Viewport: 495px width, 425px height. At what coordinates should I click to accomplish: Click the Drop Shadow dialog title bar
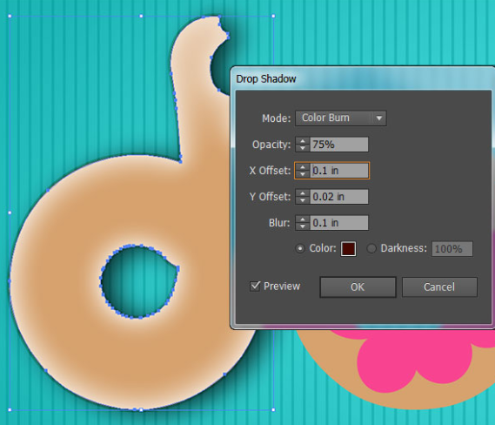pos(363,78)
